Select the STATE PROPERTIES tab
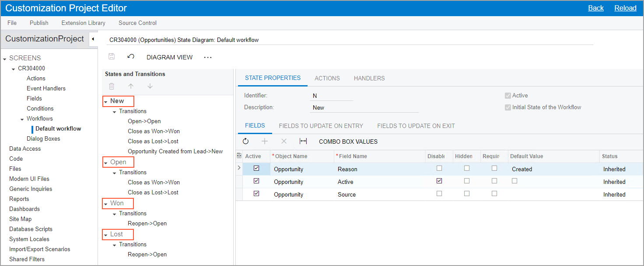Viewport: 644px width, 266px height. click(x=273, y=78)
